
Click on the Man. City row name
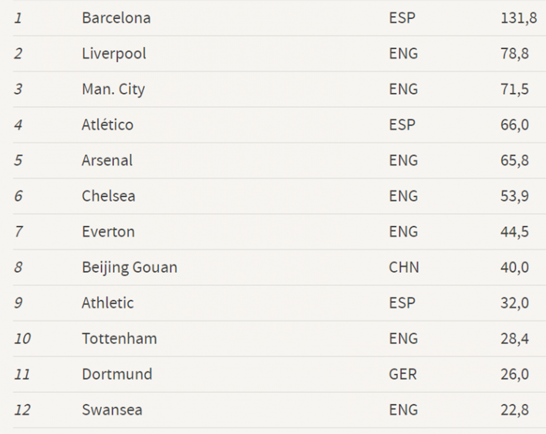click(113, 89)
